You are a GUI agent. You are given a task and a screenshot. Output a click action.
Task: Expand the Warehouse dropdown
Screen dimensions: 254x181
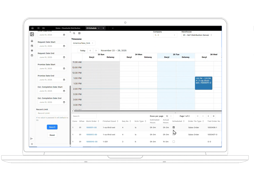tap(197, 35)
